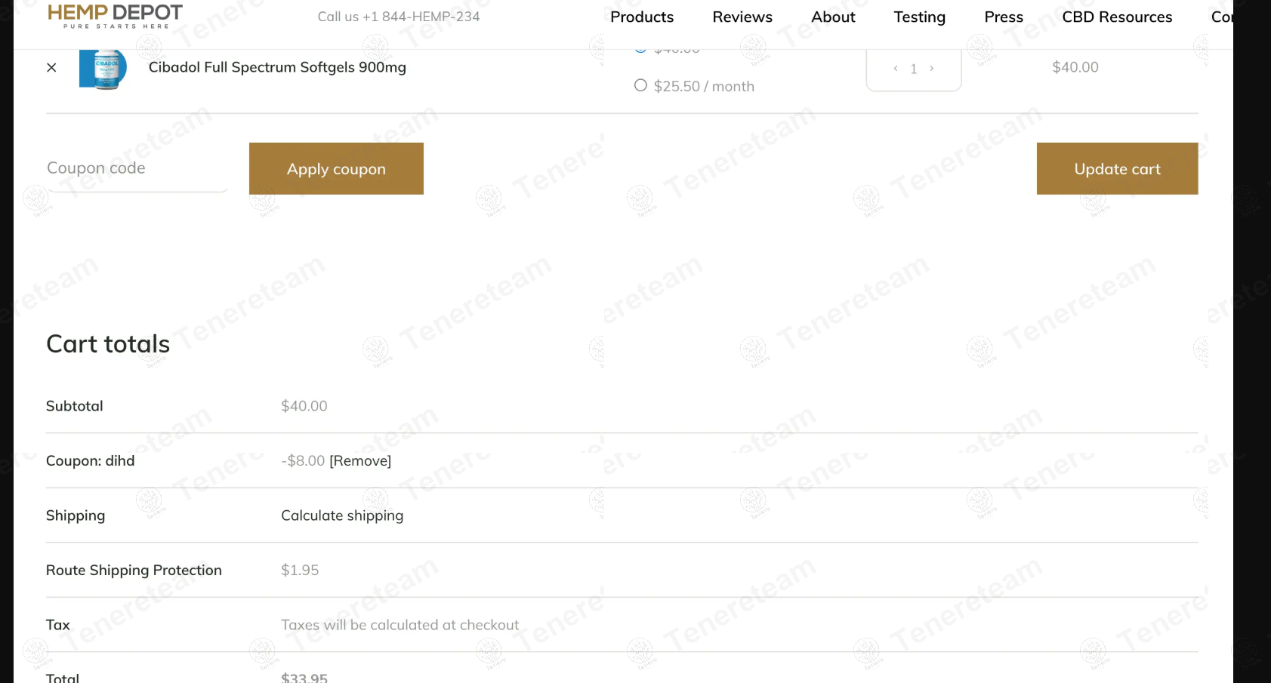Image resolution: width=1271 pixels, height=683 pixels.
Task: Click the -$8.00 coupon discount amount
Action: (303, 461)
